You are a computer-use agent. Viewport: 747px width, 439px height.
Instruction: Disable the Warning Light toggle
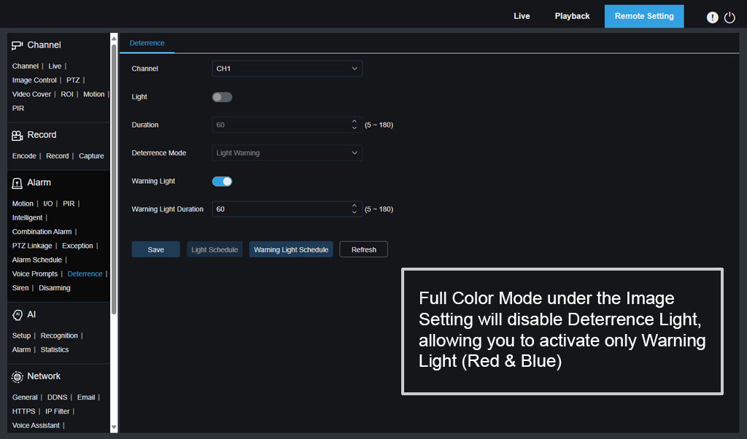(222, 181)
